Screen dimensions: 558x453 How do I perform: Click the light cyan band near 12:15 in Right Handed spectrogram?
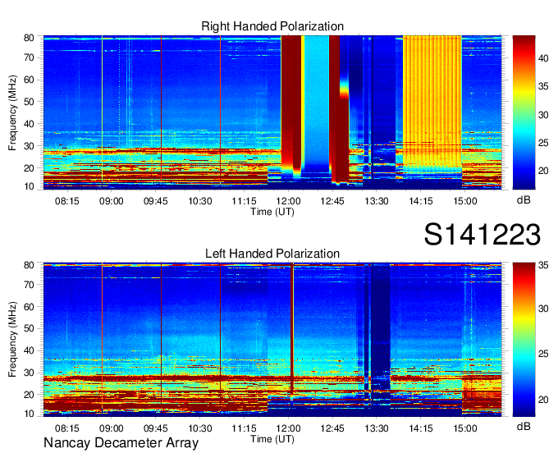click(x=317, y=99)
